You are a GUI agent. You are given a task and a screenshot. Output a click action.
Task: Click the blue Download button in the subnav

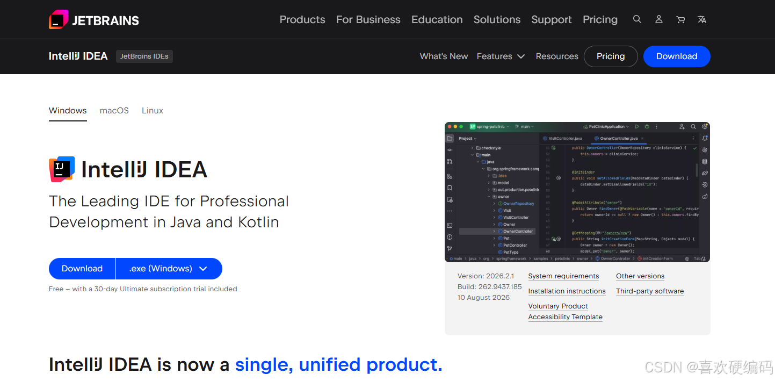tap(677, 56)
